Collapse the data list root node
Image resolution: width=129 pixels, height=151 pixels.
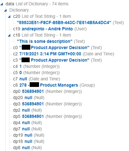2,4
